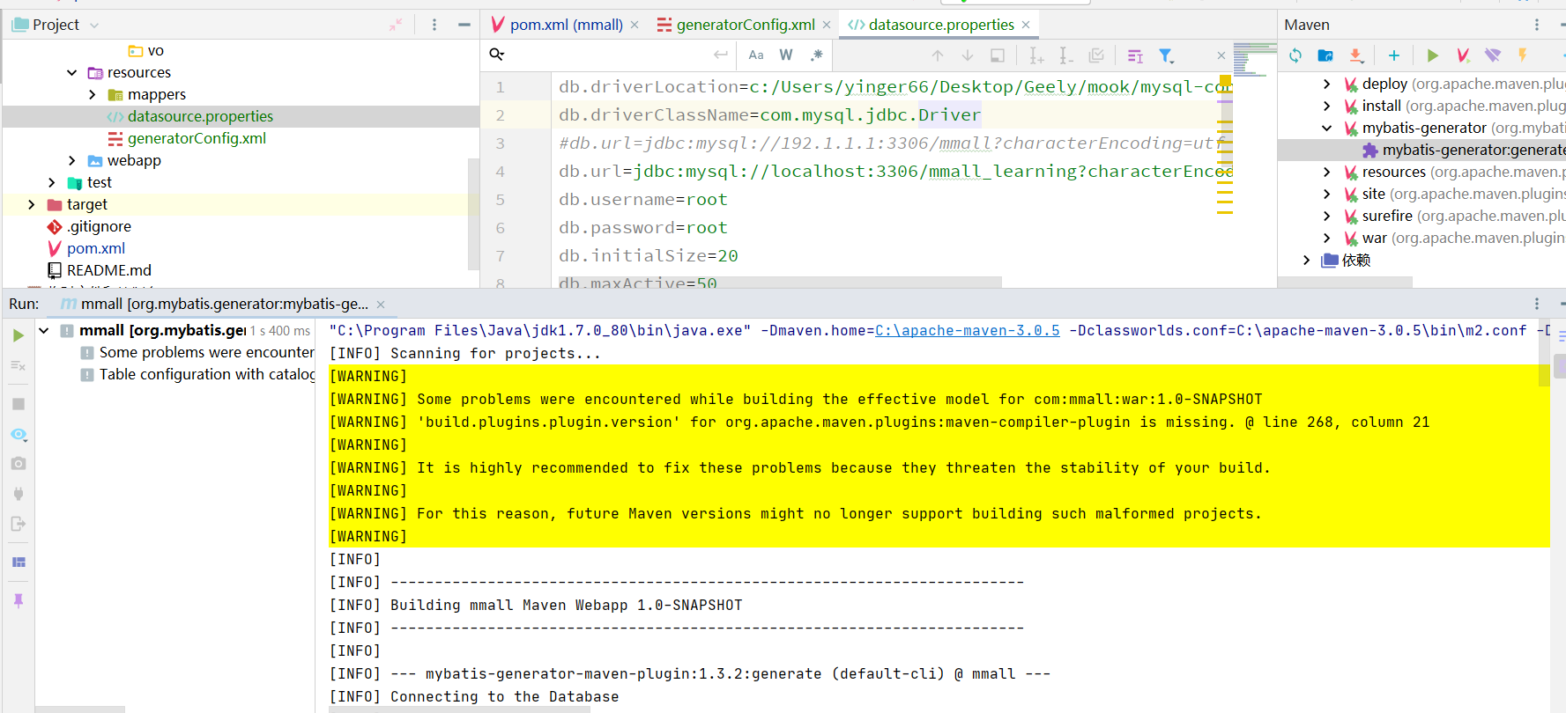Screen dimensions: 1566x713
Task: Toggle Maven offline mode
Action: click(1493, 55)
